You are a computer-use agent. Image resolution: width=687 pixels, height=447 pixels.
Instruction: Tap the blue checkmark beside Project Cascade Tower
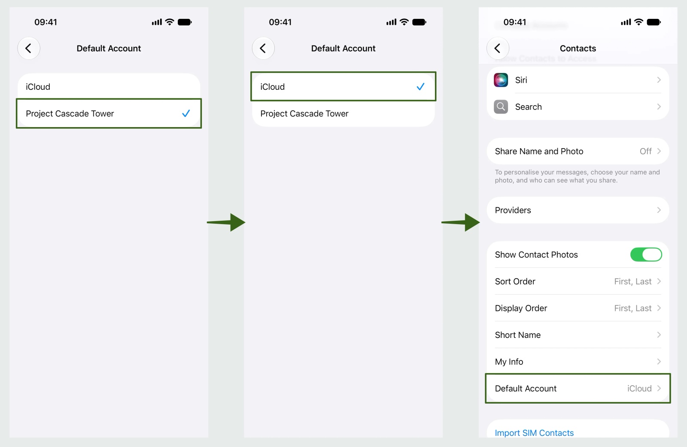(x=186, y=113)
